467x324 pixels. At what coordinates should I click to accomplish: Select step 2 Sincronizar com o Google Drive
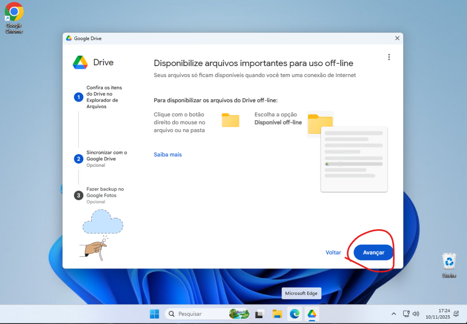tap(106, 156)
